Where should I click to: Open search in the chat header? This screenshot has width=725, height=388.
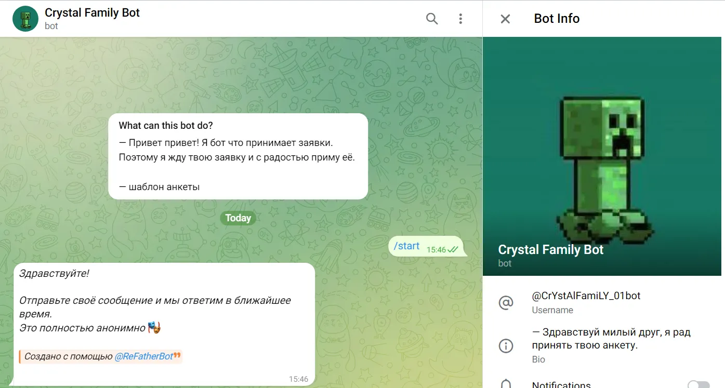432,19
